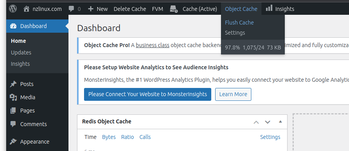Move Redis Object Cache widget up

coord(256,122)
